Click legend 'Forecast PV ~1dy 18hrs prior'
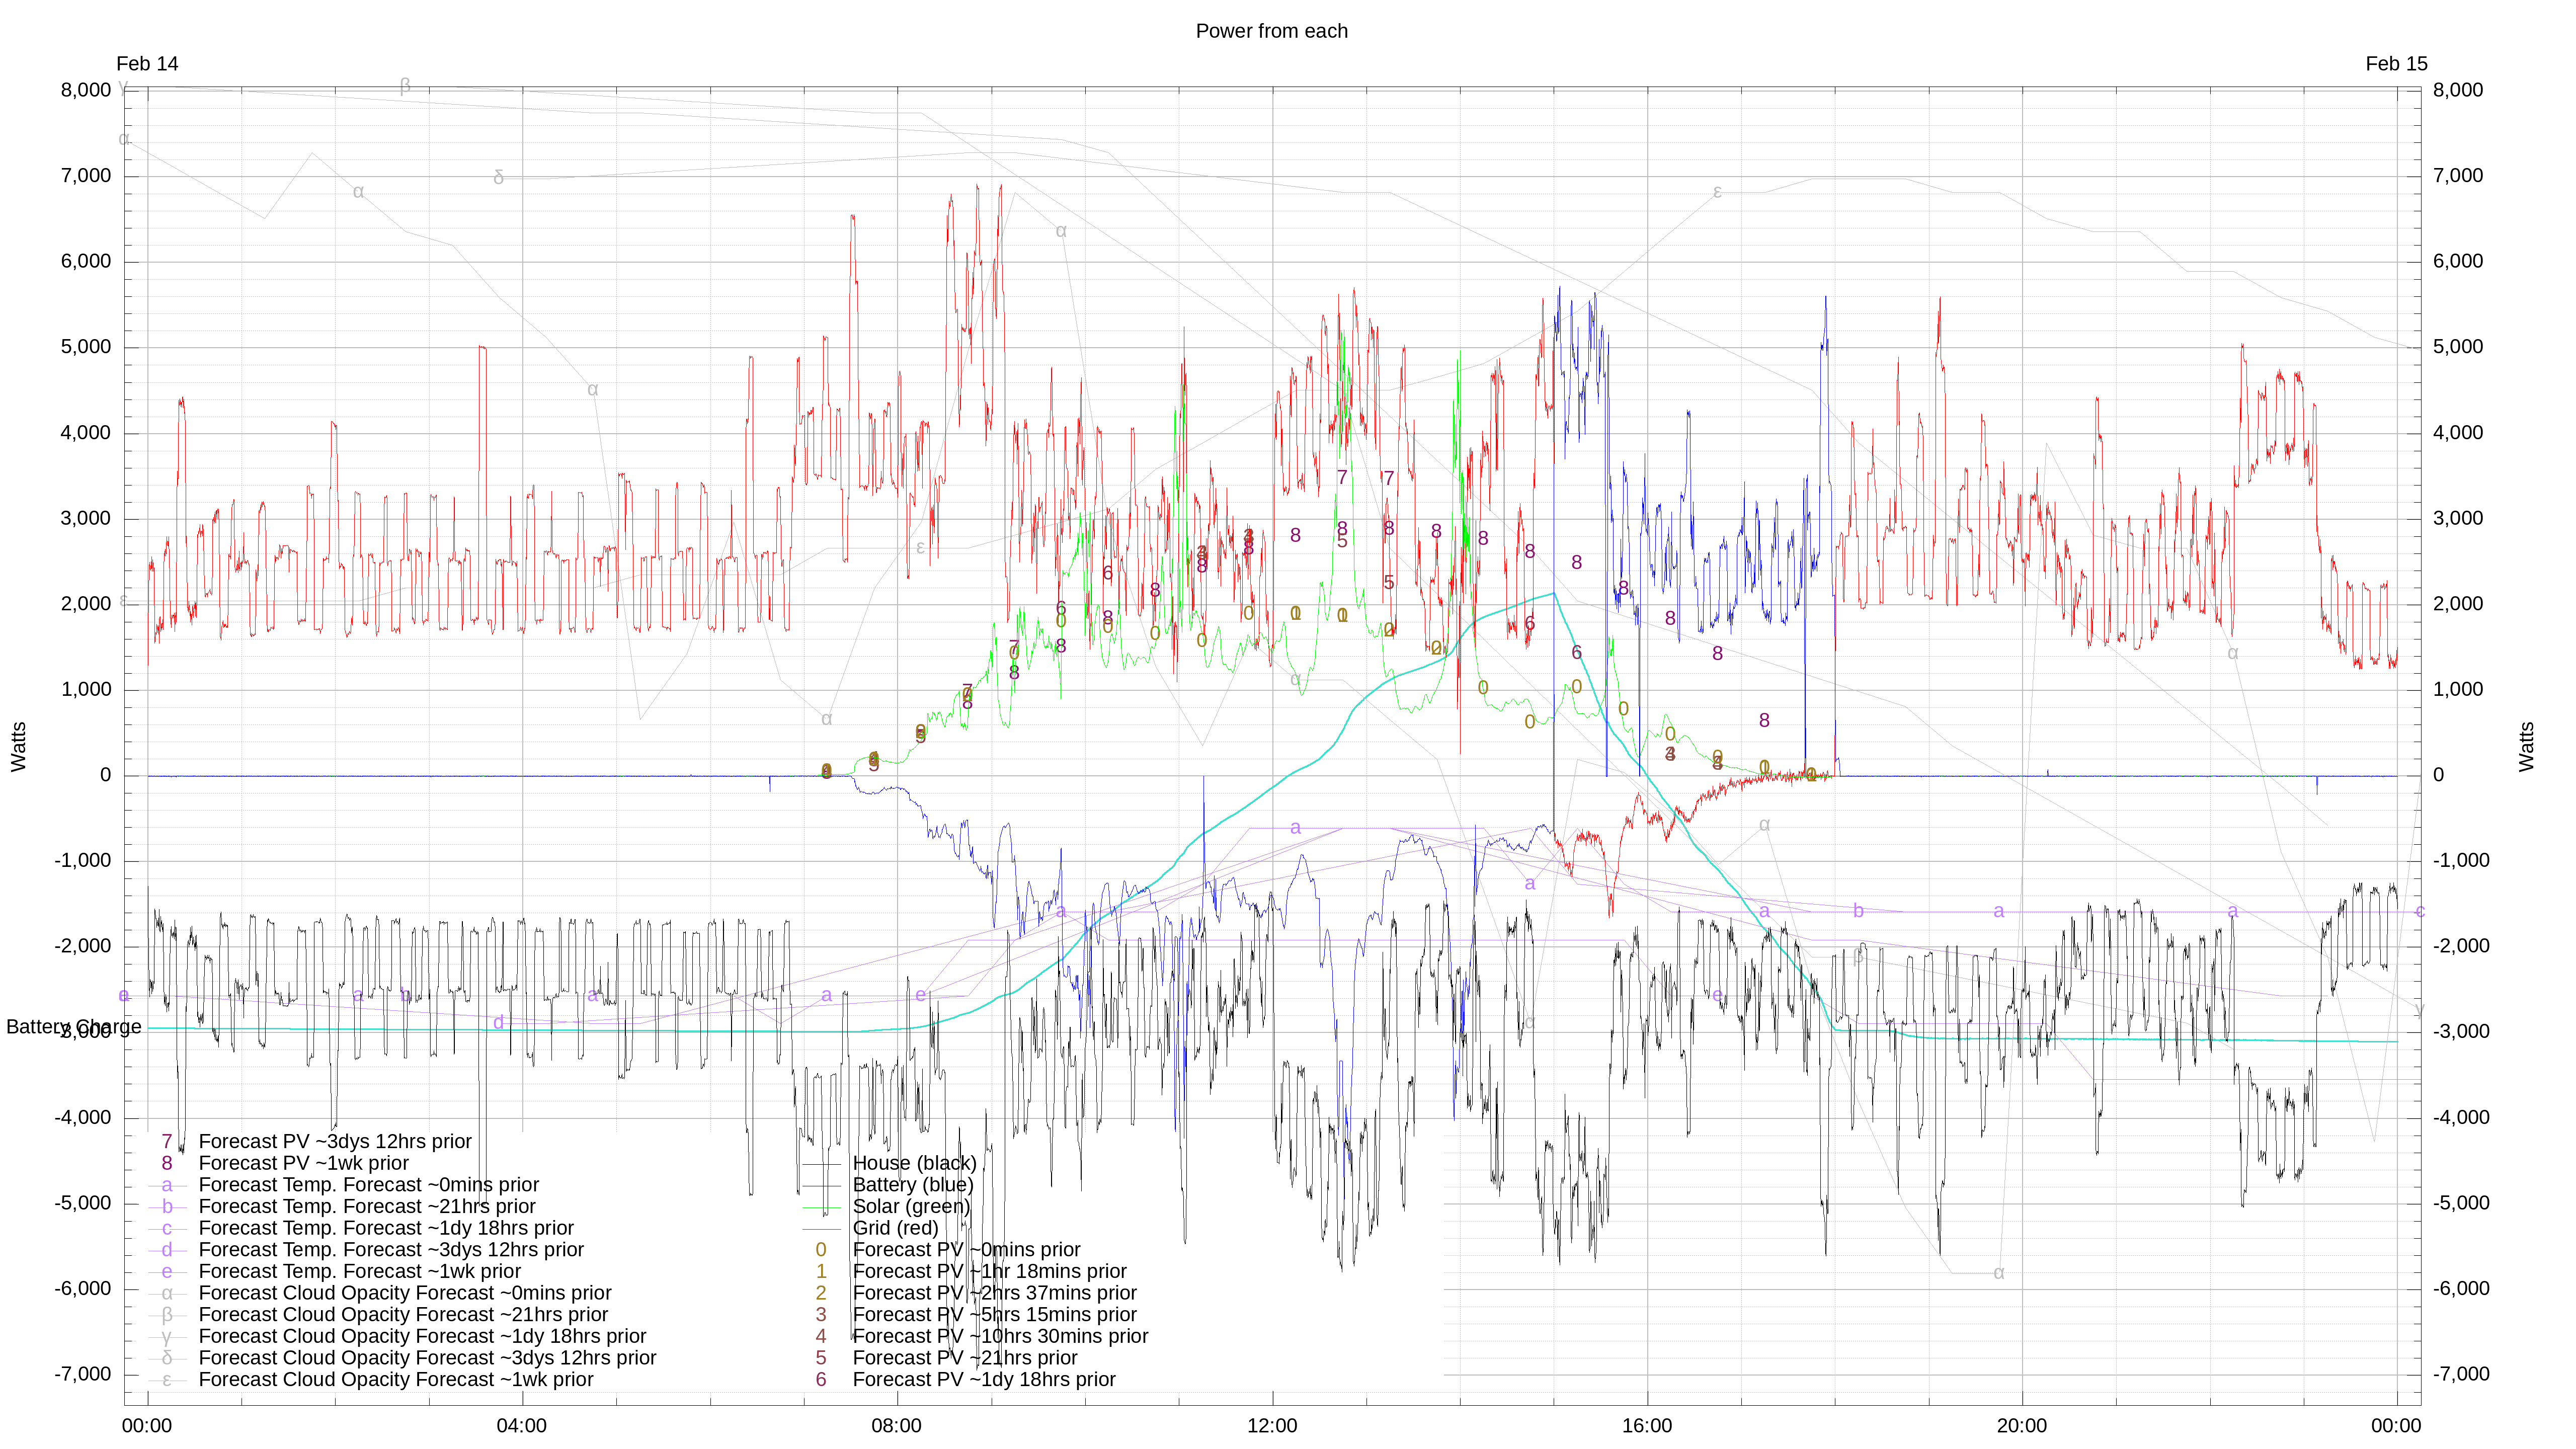The height and width of the screenshot is (1449, 2576). tap(984, 1380)
